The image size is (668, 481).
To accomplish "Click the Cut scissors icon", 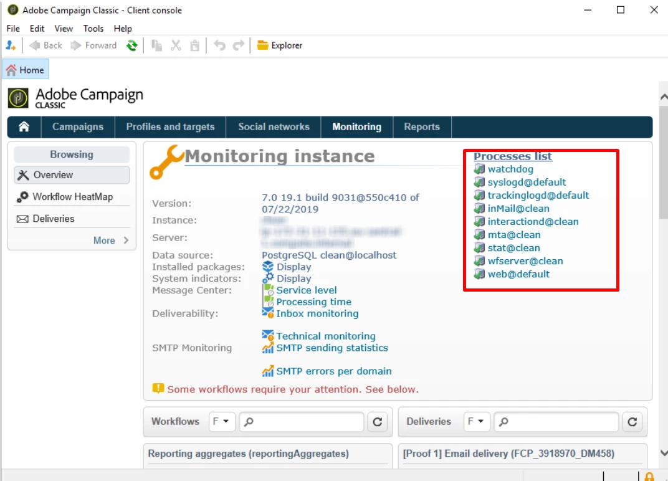I will (176, 45).
